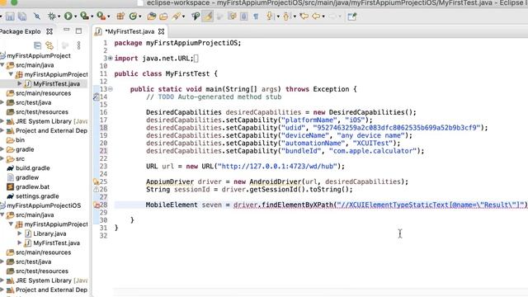Toggle Link with Editor in Package Explorer
Screen dimensions: 528x297
click(x=49, y=45)
